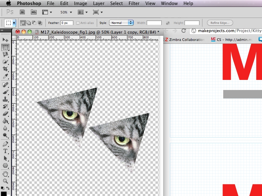Select the Path Selection tool

click(x=5, y=158)
